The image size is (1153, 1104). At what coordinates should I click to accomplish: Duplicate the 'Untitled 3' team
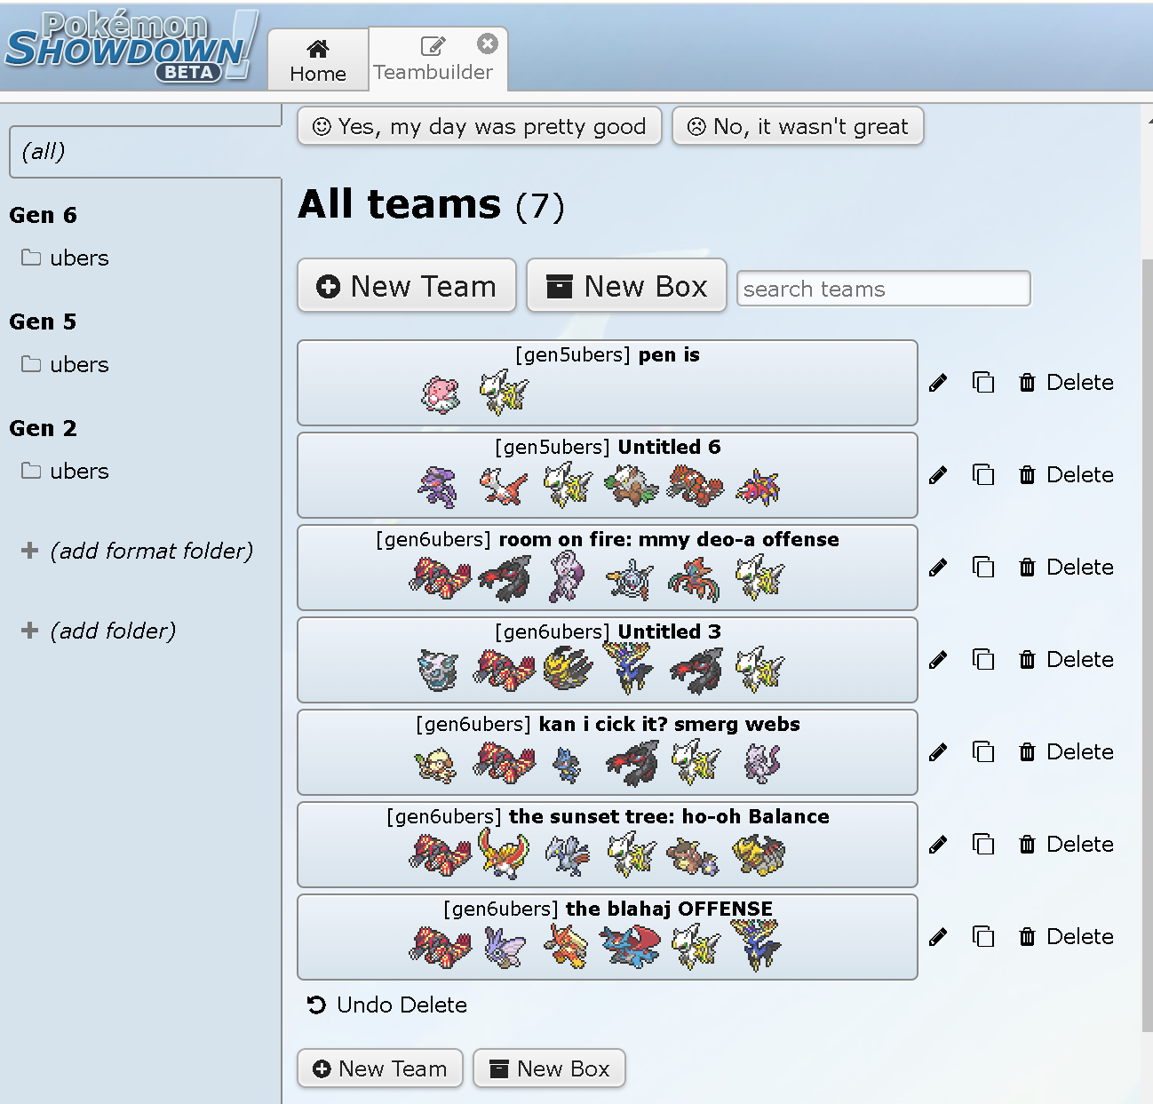point(982,660)
